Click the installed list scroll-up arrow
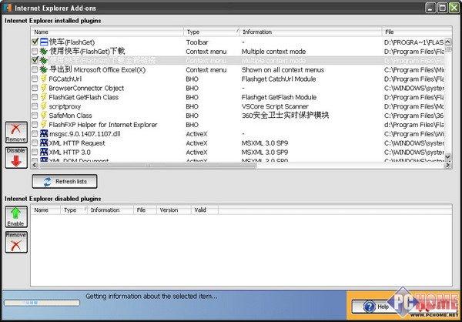 448,42
